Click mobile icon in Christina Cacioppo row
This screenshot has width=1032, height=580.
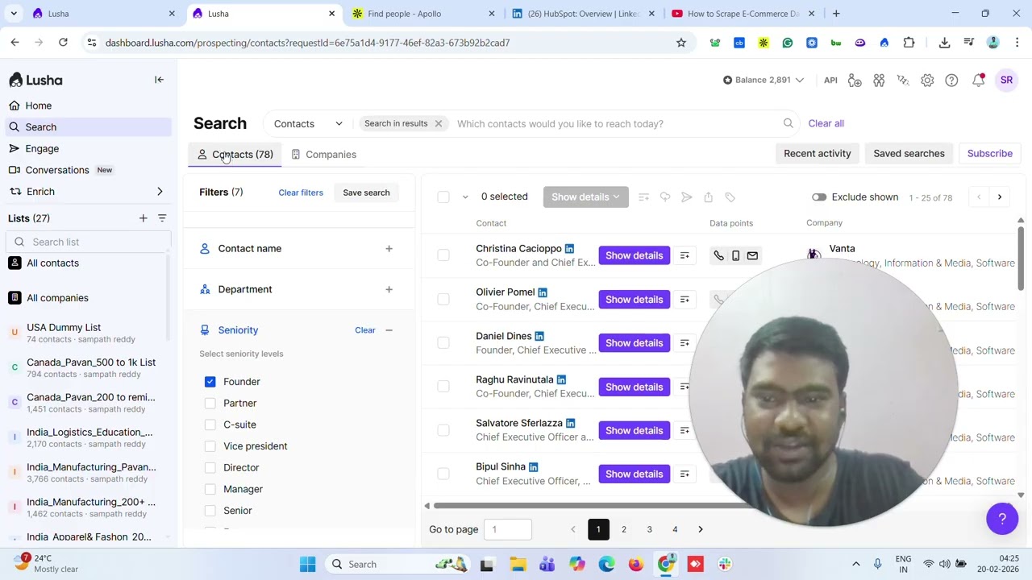(735, 255)
